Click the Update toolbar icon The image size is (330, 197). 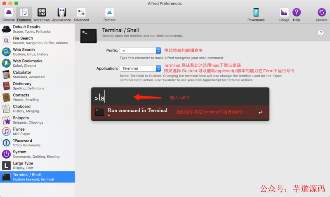(x=322, y=12)
